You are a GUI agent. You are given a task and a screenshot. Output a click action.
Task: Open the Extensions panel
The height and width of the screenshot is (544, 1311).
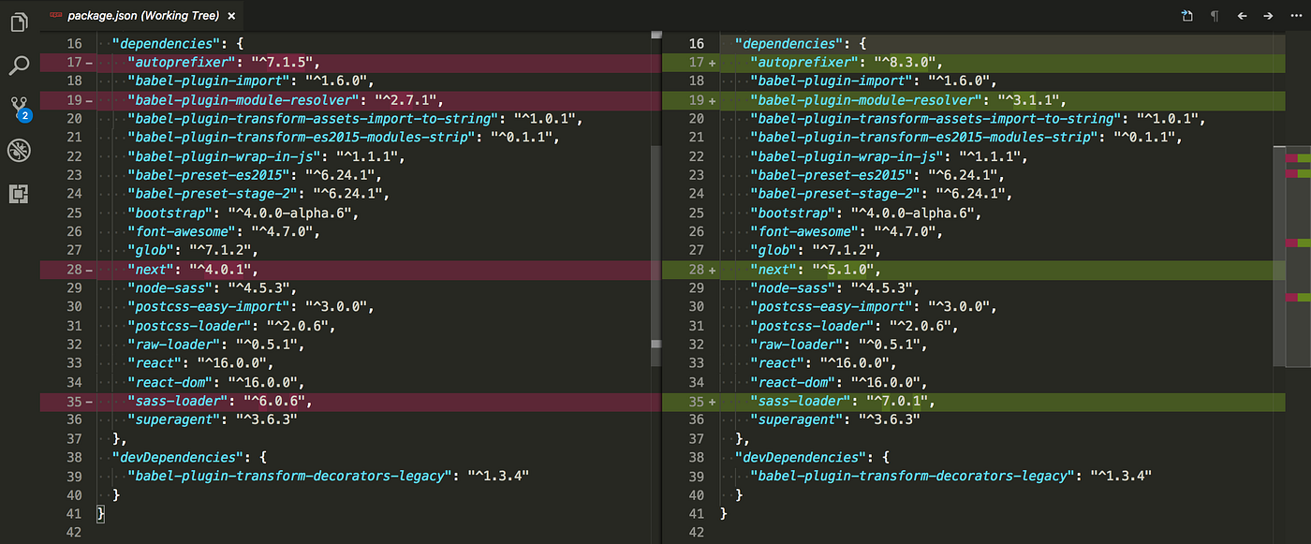point(19,194)
